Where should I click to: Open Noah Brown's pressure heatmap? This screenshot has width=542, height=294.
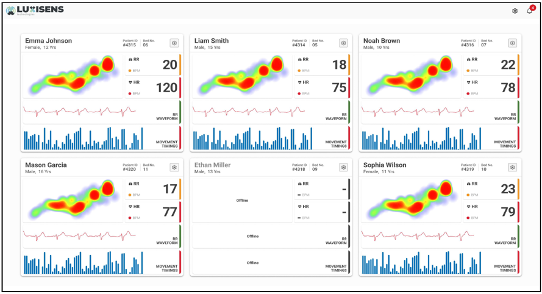410,75
